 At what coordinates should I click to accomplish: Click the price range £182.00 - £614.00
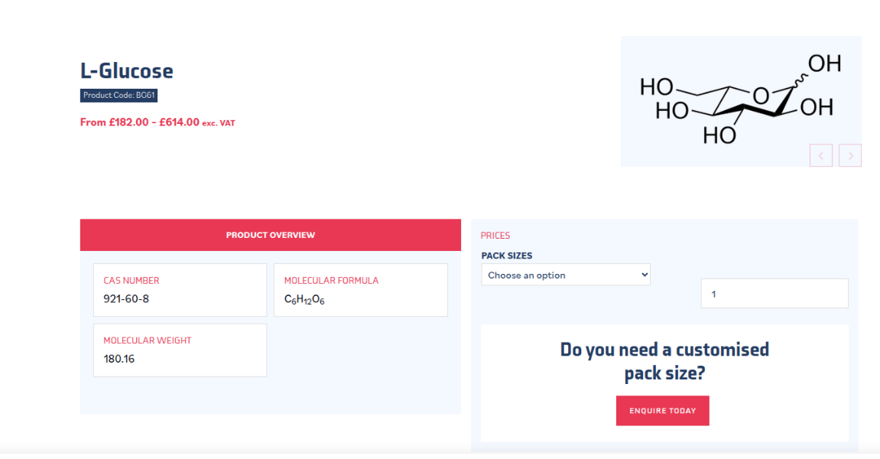click(x=140, y=122)
